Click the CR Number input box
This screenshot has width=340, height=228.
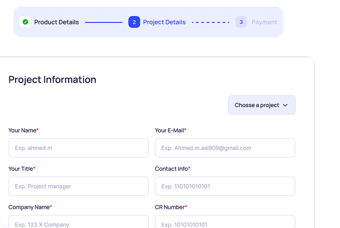pos(225,223)
